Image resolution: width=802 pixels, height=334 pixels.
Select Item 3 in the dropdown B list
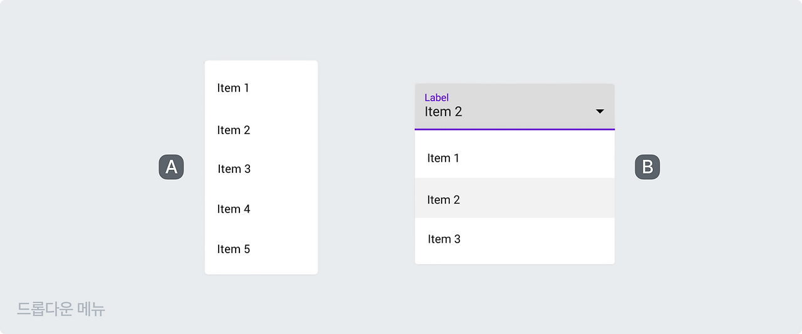[x=444, y=239]
